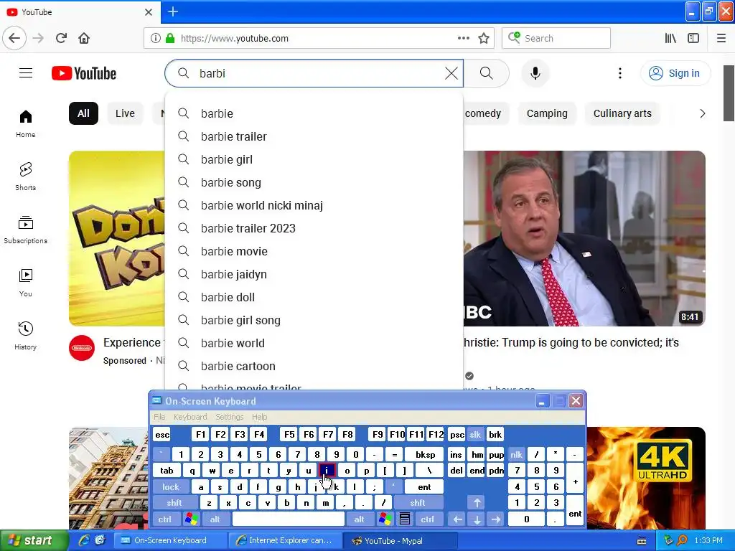This screenshot has height=551, width=735.
Task: Choose suggestion 'barbie jaidyn'
Action: tap(314, 274)
